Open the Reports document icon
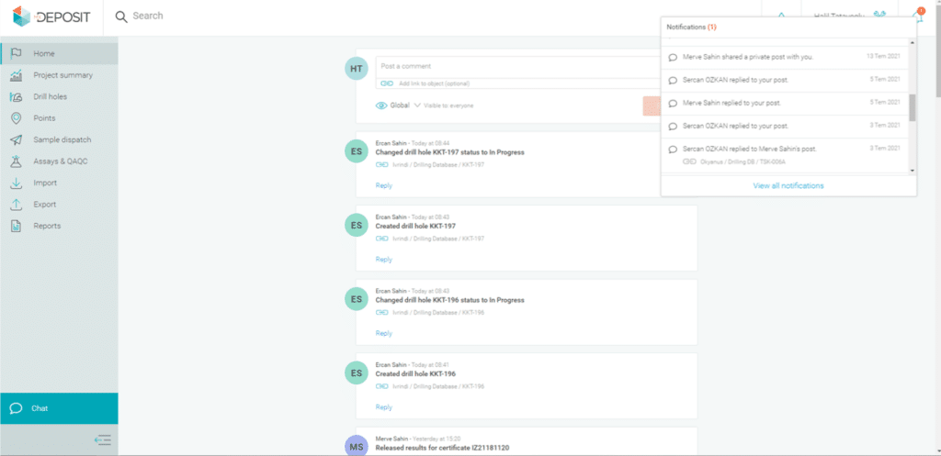 [16, 226]
